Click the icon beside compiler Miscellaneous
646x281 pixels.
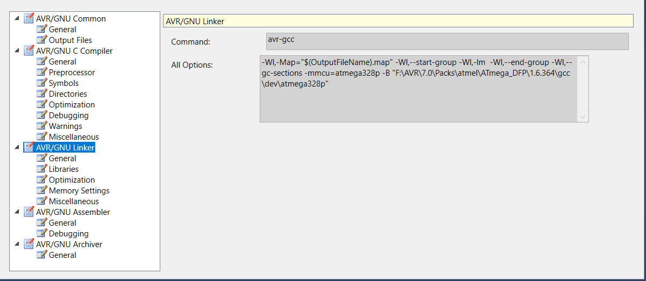coord(41,136)
